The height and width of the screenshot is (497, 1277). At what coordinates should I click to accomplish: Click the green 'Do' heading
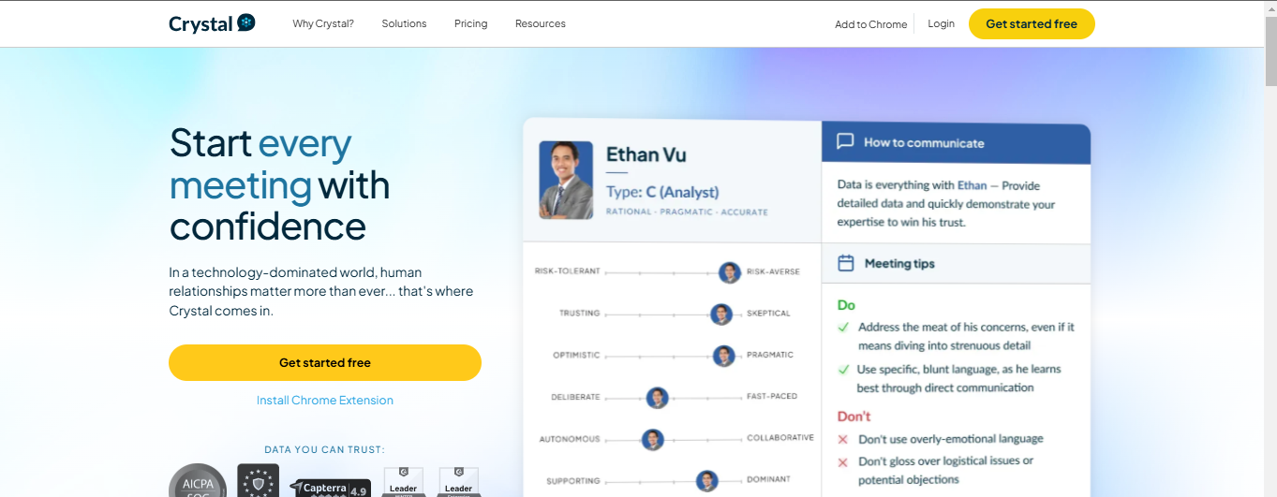click(846, 305)
